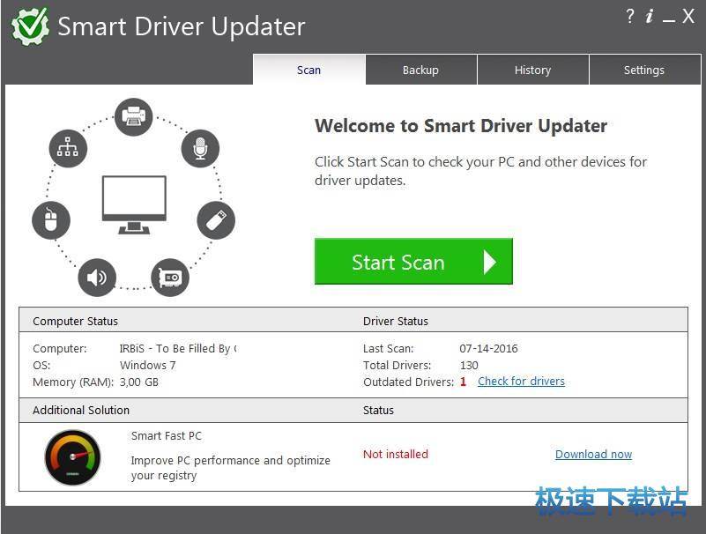
Task: Click the speaker device icon
Action: pyautogui.click(x=97, y=278)
